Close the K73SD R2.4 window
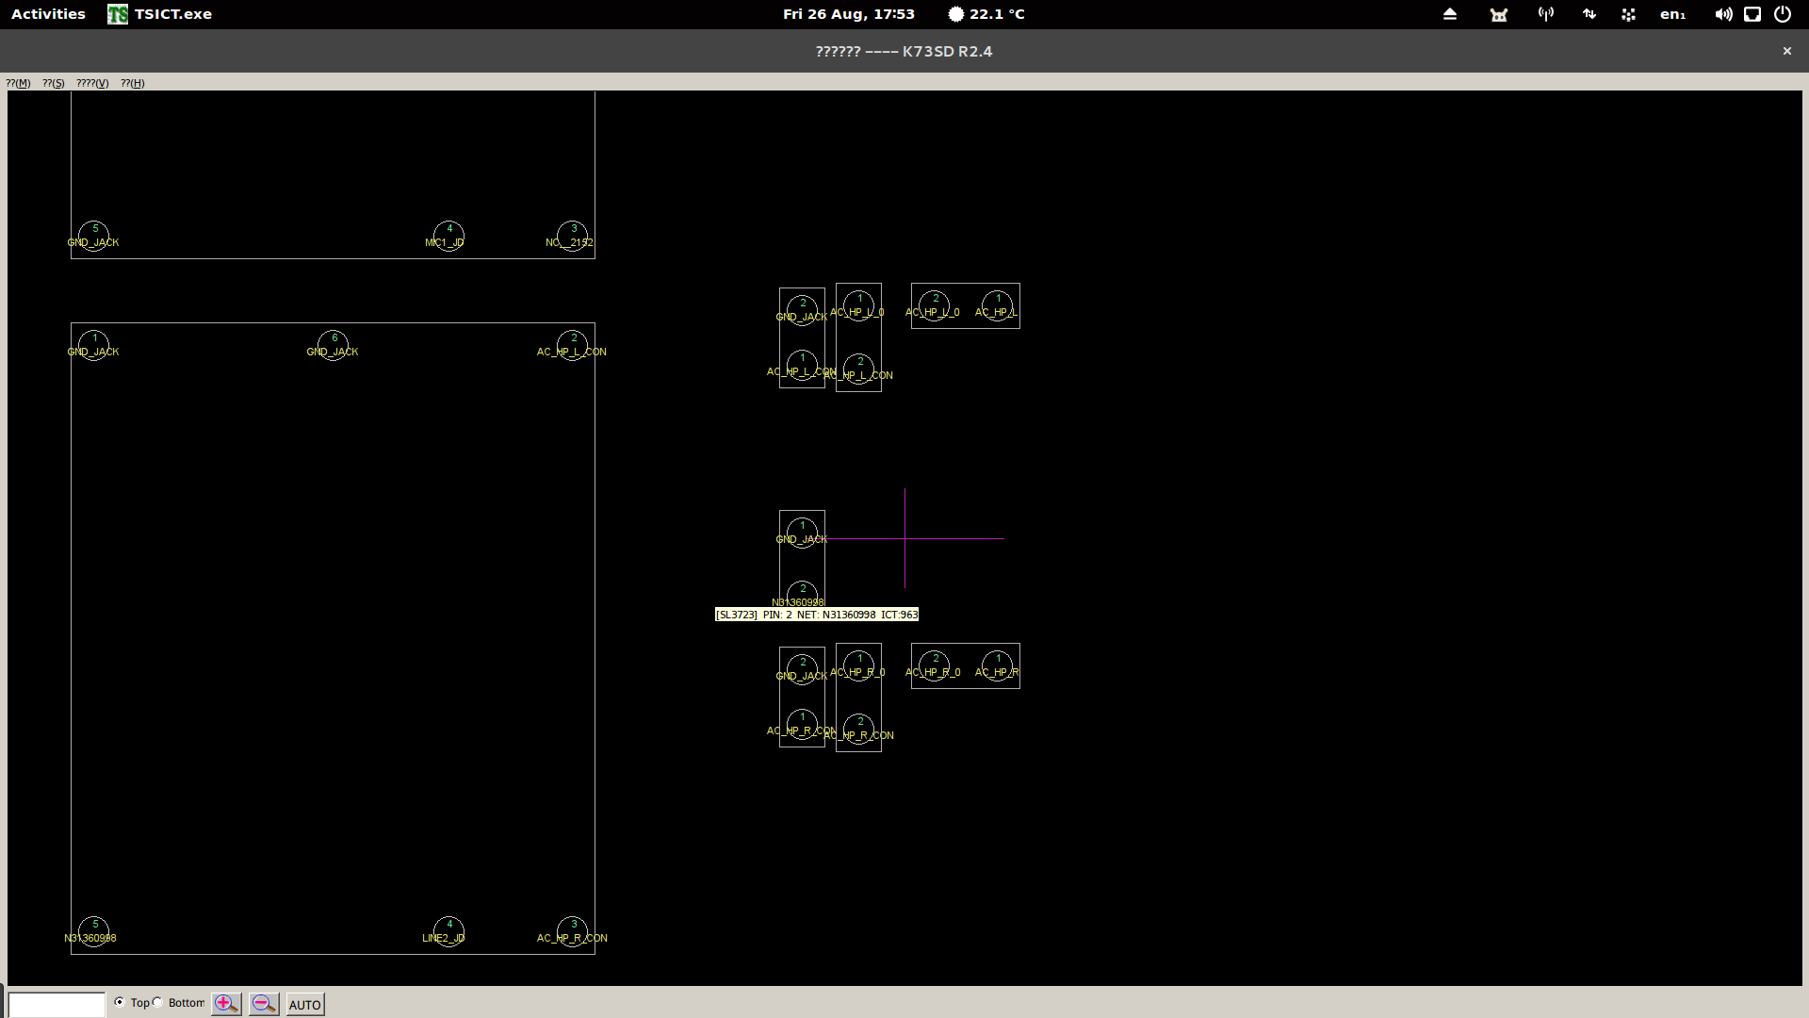Image resolution: width=1809 pixels, height=1018 pixels. (1787, 51)
